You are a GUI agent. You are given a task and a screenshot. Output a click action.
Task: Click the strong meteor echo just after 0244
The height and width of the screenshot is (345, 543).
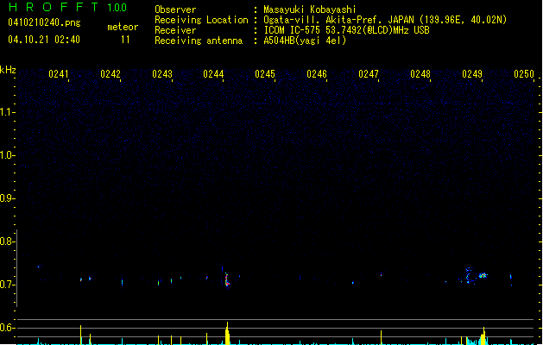(226, 279)
